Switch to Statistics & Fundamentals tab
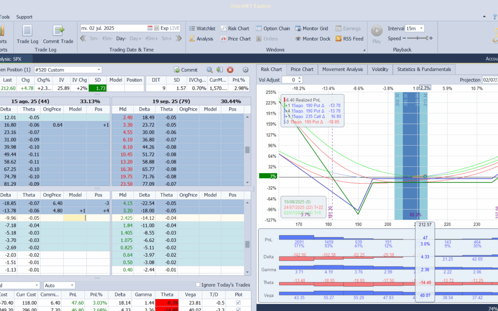This screenshot has height=311, width=498. [424, 69]
